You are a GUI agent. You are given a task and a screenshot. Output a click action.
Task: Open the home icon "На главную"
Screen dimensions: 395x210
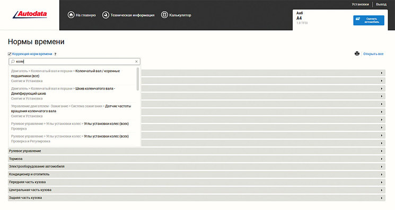click(71, 15)
